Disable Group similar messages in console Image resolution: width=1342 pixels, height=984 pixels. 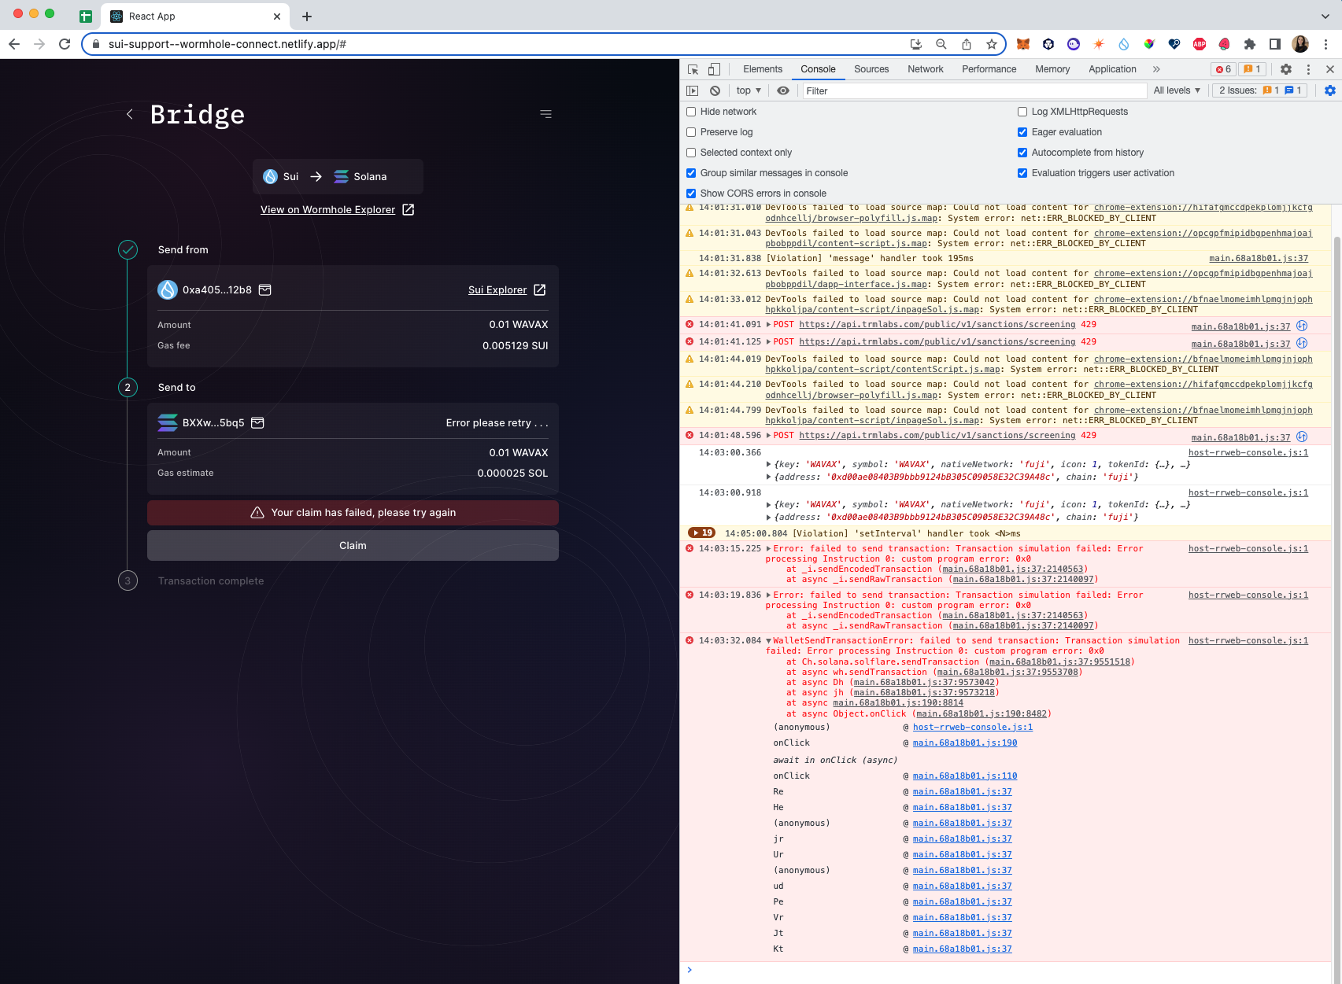point(691,172)
